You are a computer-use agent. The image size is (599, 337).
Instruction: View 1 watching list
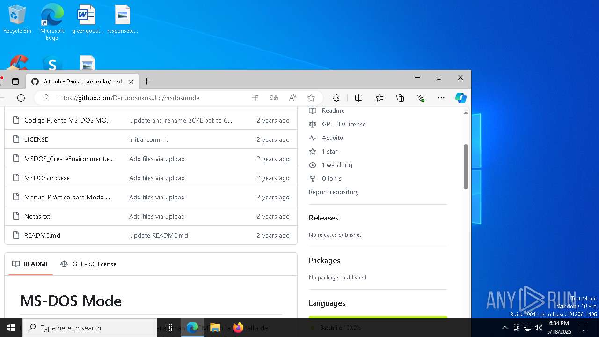331,165
